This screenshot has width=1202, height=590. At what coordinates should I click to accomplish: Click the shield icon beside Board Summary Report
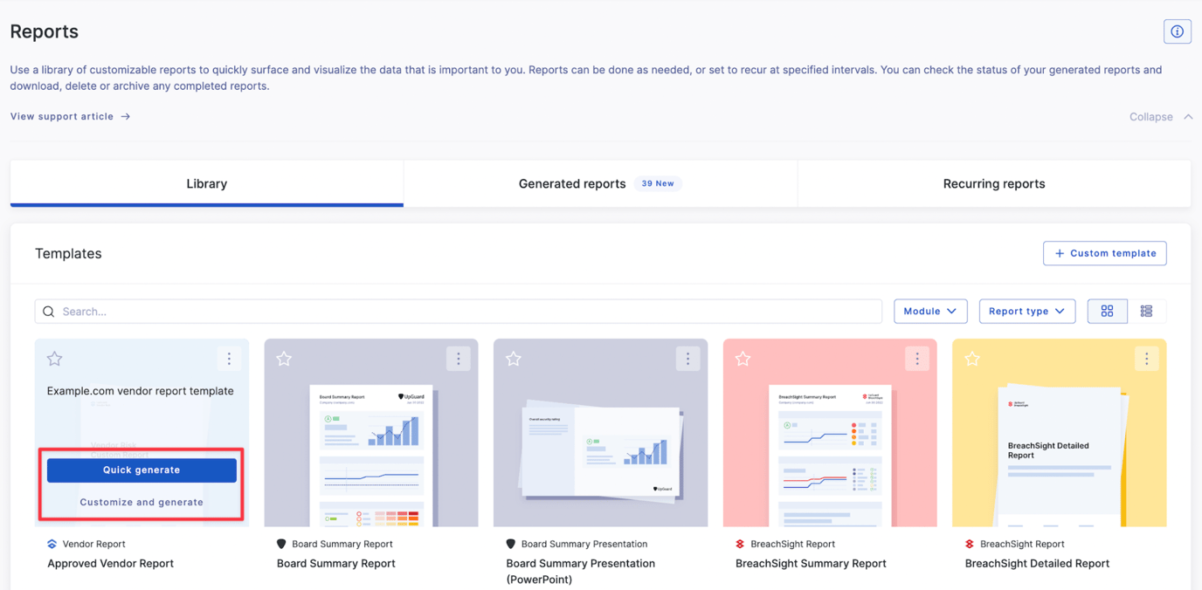point(285,543)
